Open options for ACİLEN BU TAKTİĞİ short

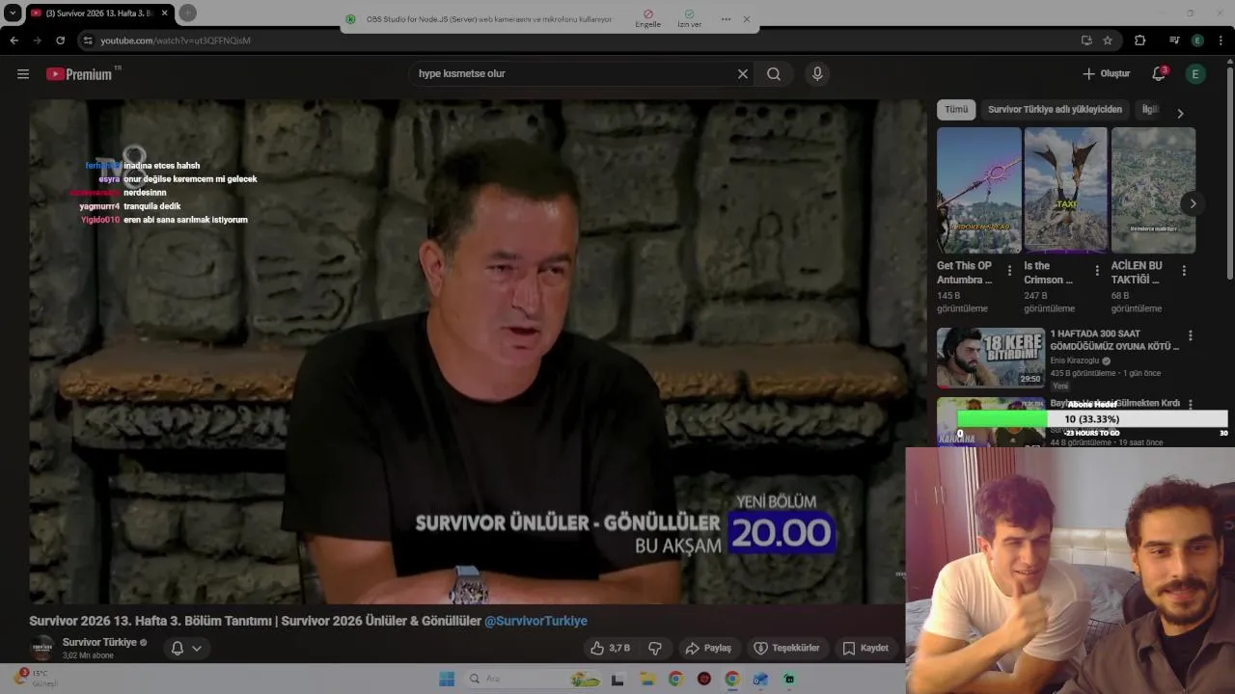tap(1184, 271)
